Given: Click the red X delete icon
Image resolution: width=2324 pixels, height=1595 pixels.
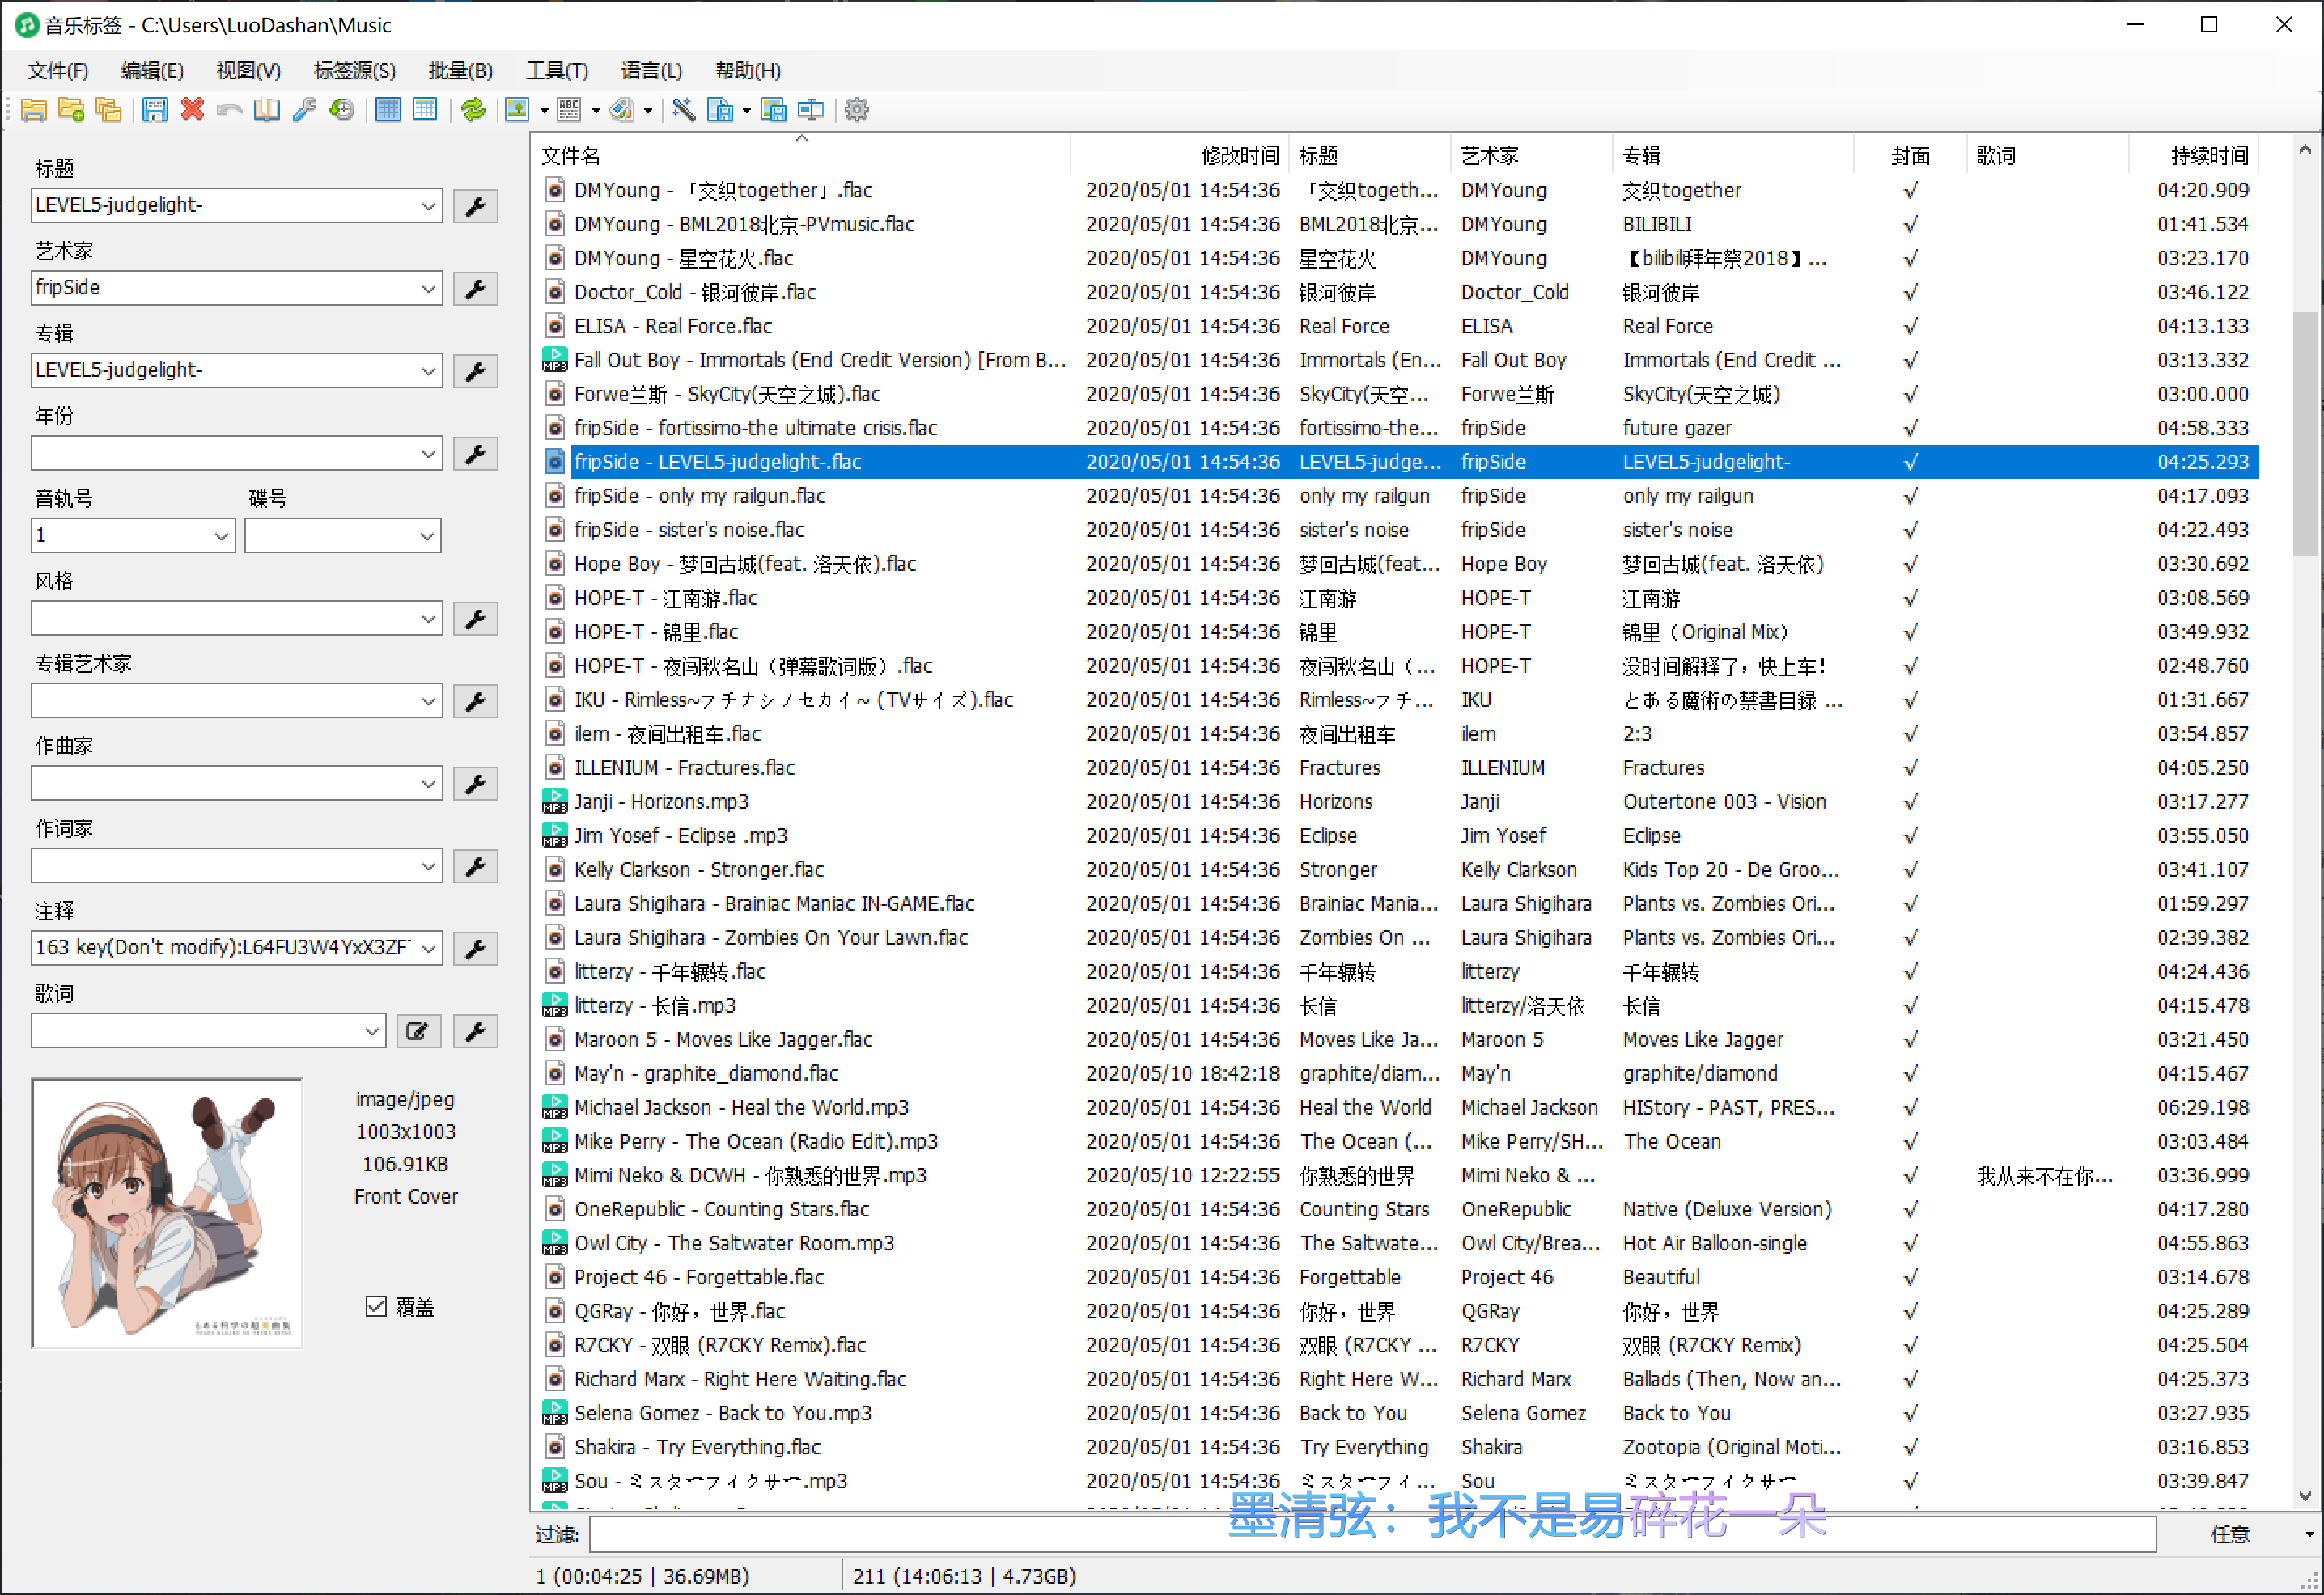Looking at the screenshot, I should click(192, 110).
